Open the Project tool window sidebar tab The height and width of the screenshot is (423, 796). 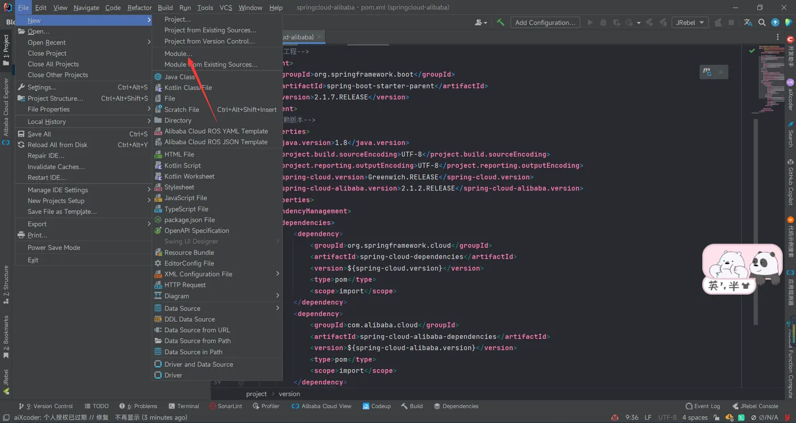coord(6,50)
